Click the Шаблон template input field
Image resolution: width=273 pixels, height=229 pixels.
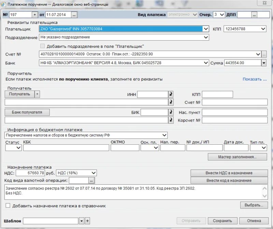[51, 221]
